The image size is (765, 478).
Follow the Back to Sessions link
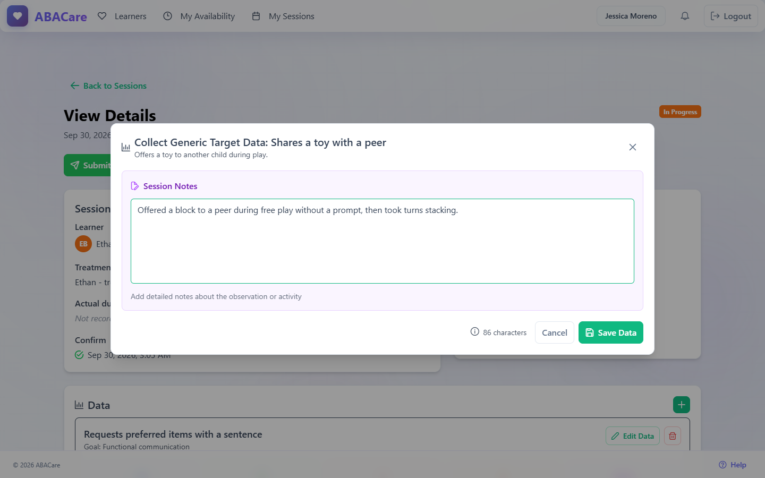coord(108,86)
